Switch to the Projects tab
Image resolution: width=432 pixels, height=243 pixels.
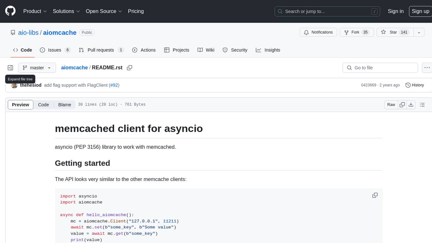click(x=177, y=50)
